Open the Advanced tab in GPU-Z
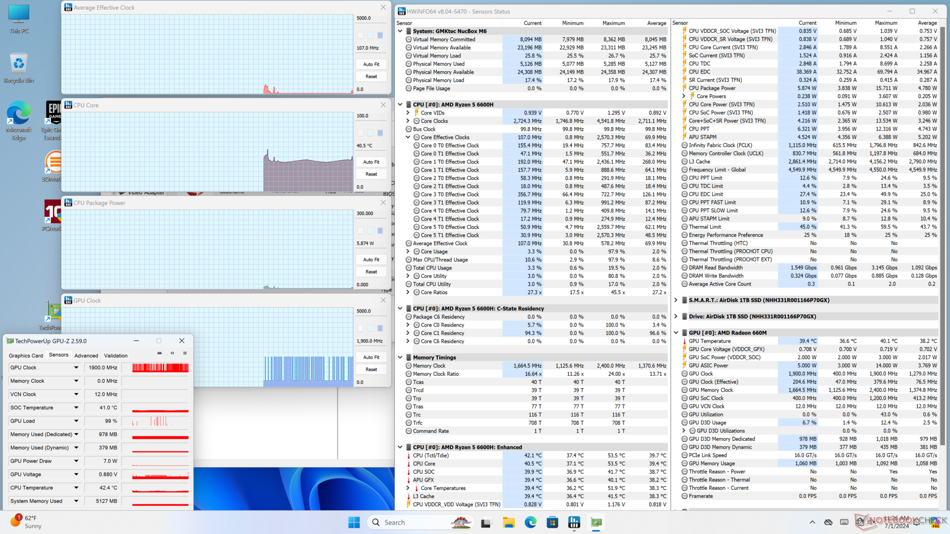 (86, 356)
